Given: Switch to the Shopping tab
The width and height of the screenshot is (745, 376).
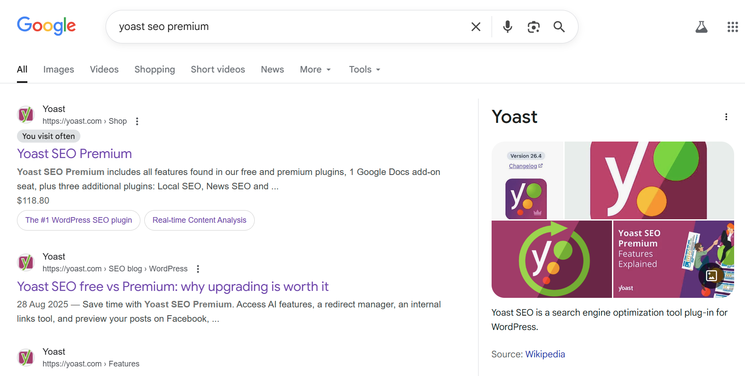Looking at the screenshot, I should click(x=155, y=69).
